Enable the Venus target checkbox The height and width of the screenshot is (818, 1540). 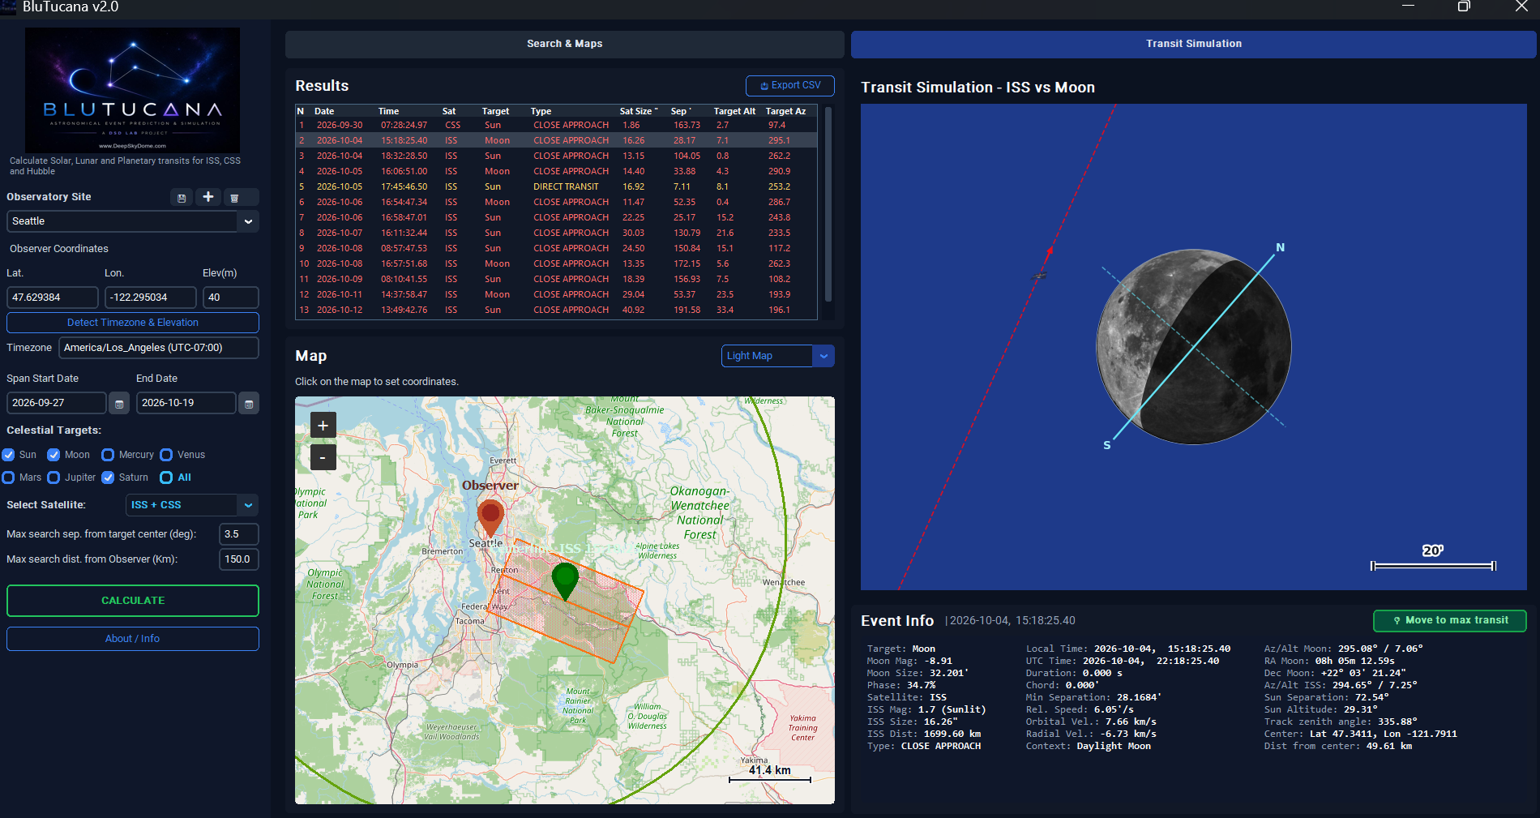coord(166,455)
